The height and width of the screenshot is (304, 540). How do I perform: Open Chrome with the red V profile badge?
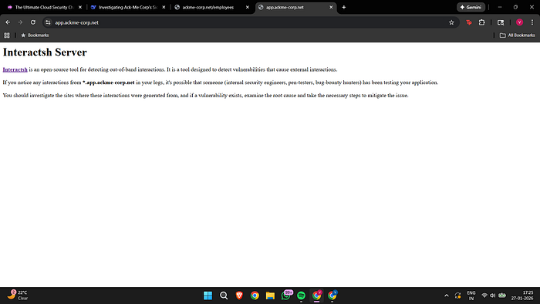click(x=316, y=296)
